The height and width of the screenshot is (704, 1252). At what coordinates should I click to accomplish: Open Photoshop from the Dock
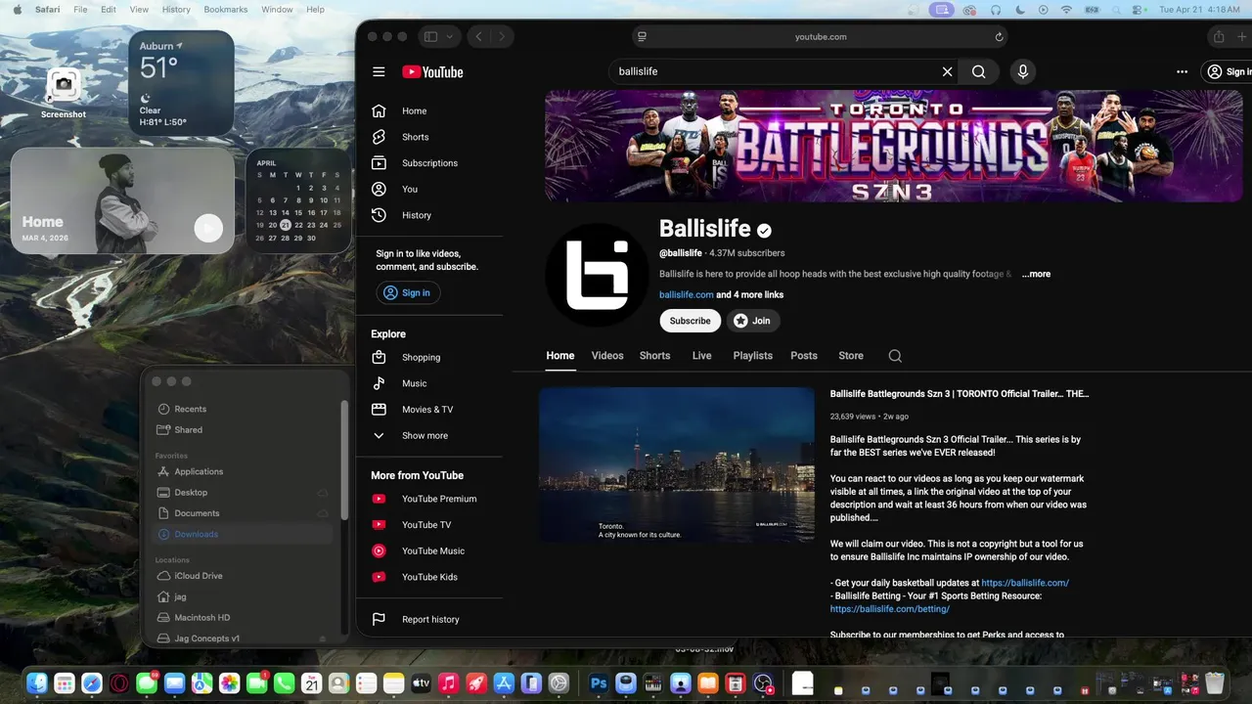(599, 682)
